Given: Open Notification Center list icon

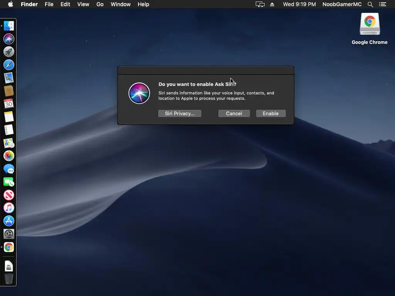Looking at the screenshot, I should (x=382, y=4).
